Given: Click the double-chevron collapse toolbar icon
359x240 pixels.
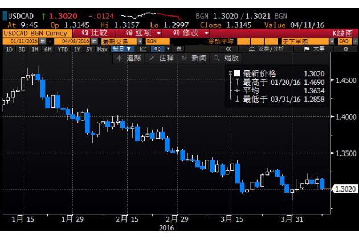Looking at the screenshot, I should 228,50.
